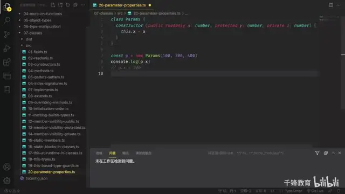The height and width of the screenshot is (194, 345).
Task: Select 20-parameter-properties.ts in Explorer tree
Action: (51, 172)
